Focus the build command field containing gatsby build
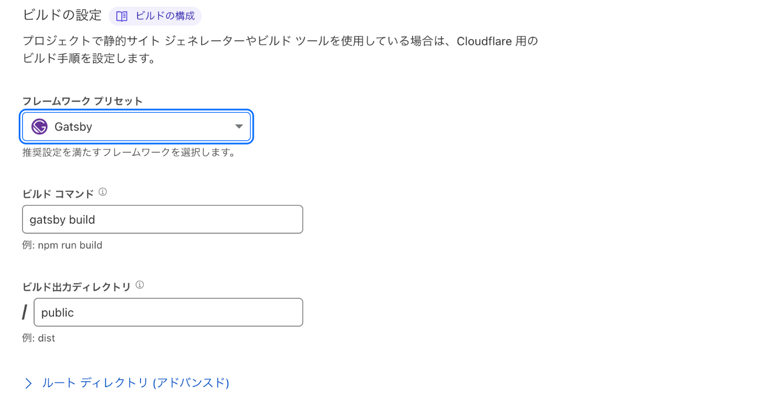This screenshot has height=395, width=771. coord(162,220)
